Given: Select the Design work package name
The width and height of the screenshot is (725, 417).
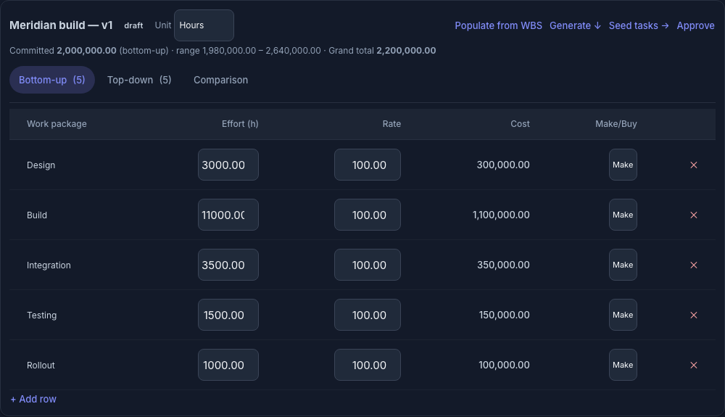Looking at the screenshot, I should tap(41, 165).
